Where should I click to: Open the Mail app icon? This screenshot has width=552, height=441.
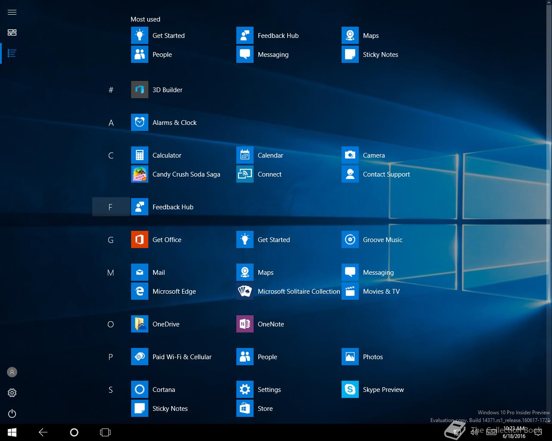coord(140,272)
